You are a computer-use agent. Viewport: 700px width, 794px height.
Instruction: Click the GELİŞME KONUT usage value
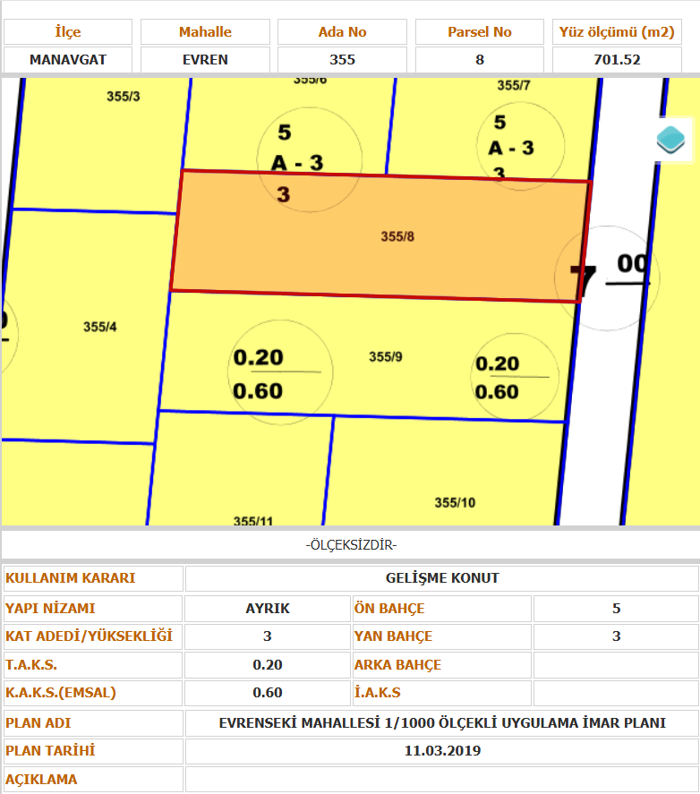pos(441,578)
